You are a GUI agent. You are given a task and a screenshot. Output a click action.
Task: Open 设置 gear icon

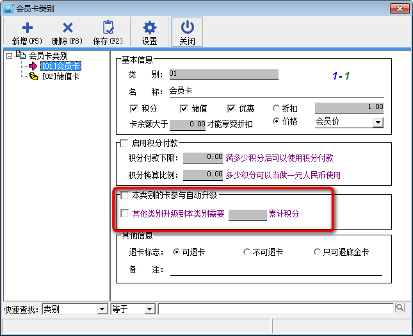[x=150, y=28]
